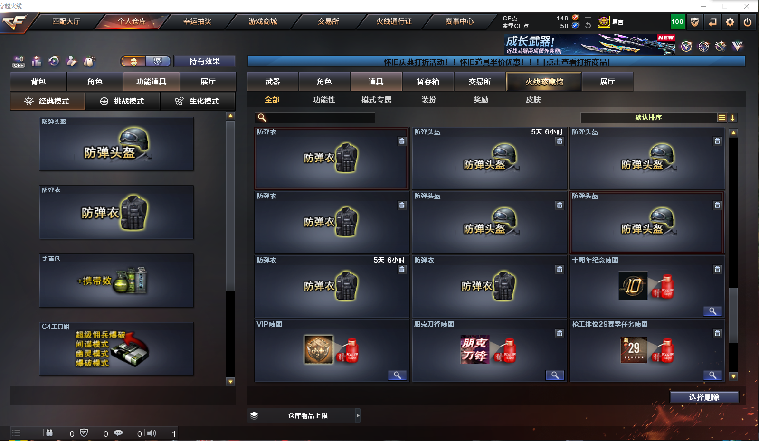Click the 选择删除 button
This screenshot has width=759, height=441.
pyautogui.click(x=704, y=397)
